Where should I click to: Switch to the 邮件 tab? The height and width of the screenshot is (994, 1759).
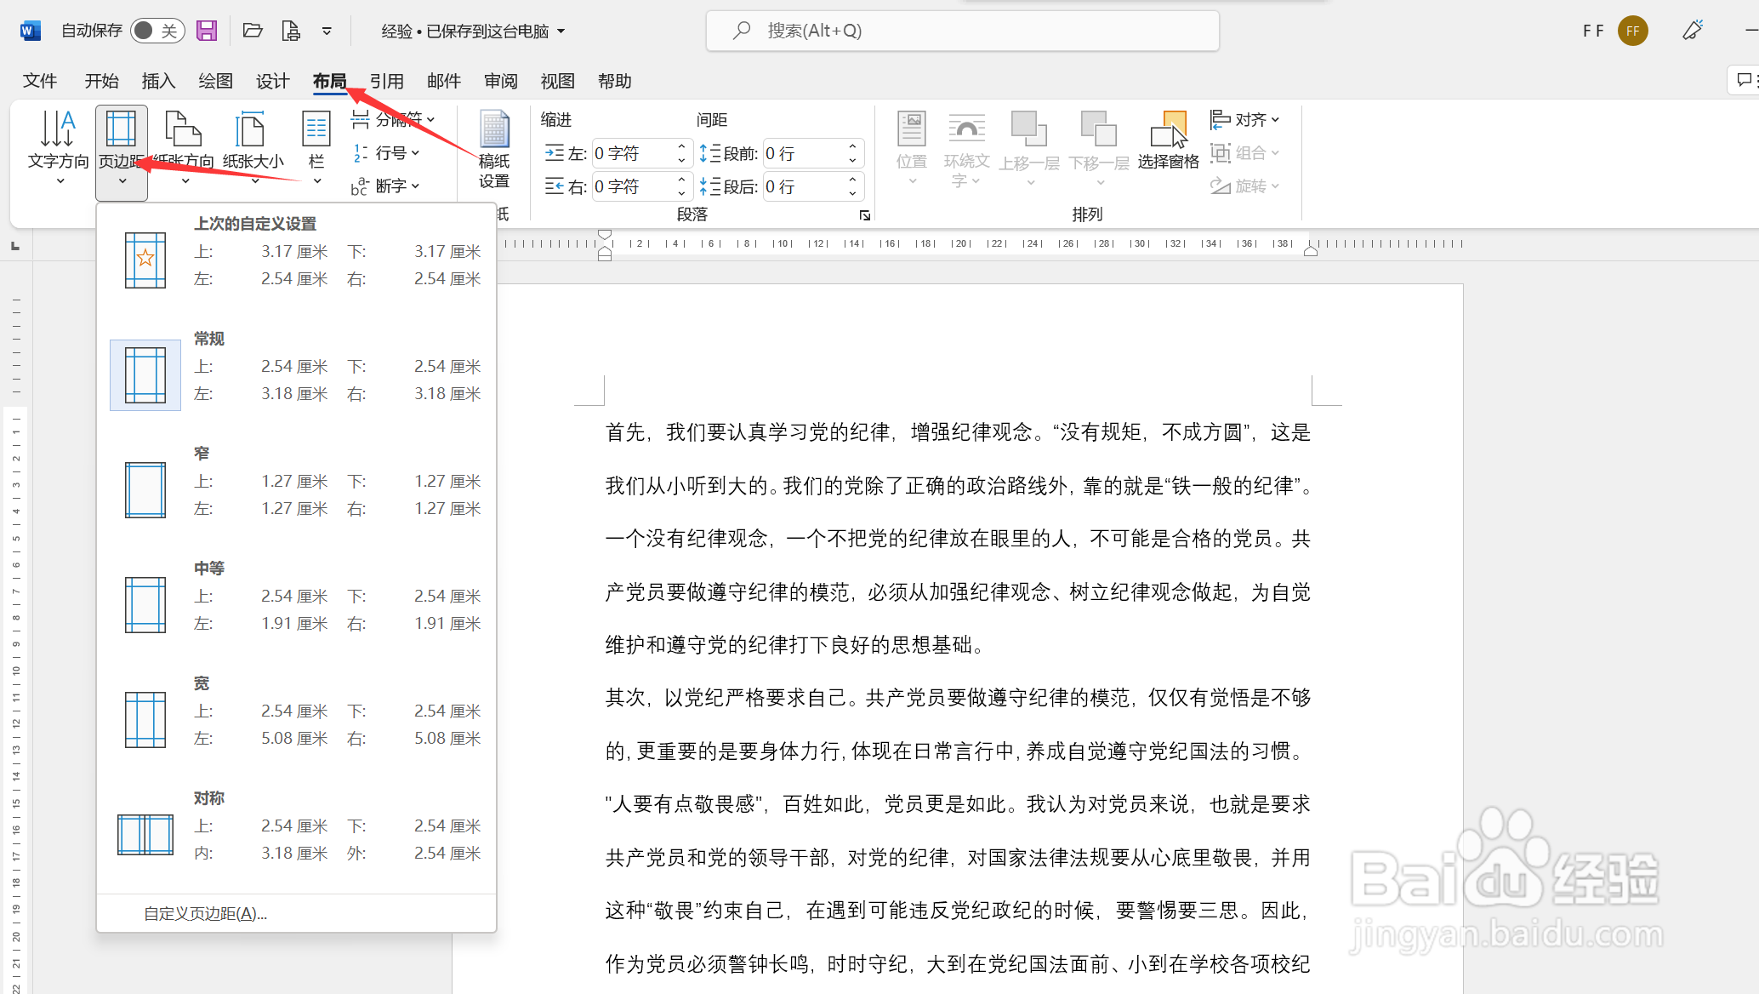point(443,81)
